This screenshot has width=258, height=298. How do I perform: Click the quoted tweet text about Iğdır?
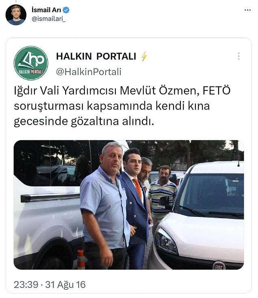122,106
